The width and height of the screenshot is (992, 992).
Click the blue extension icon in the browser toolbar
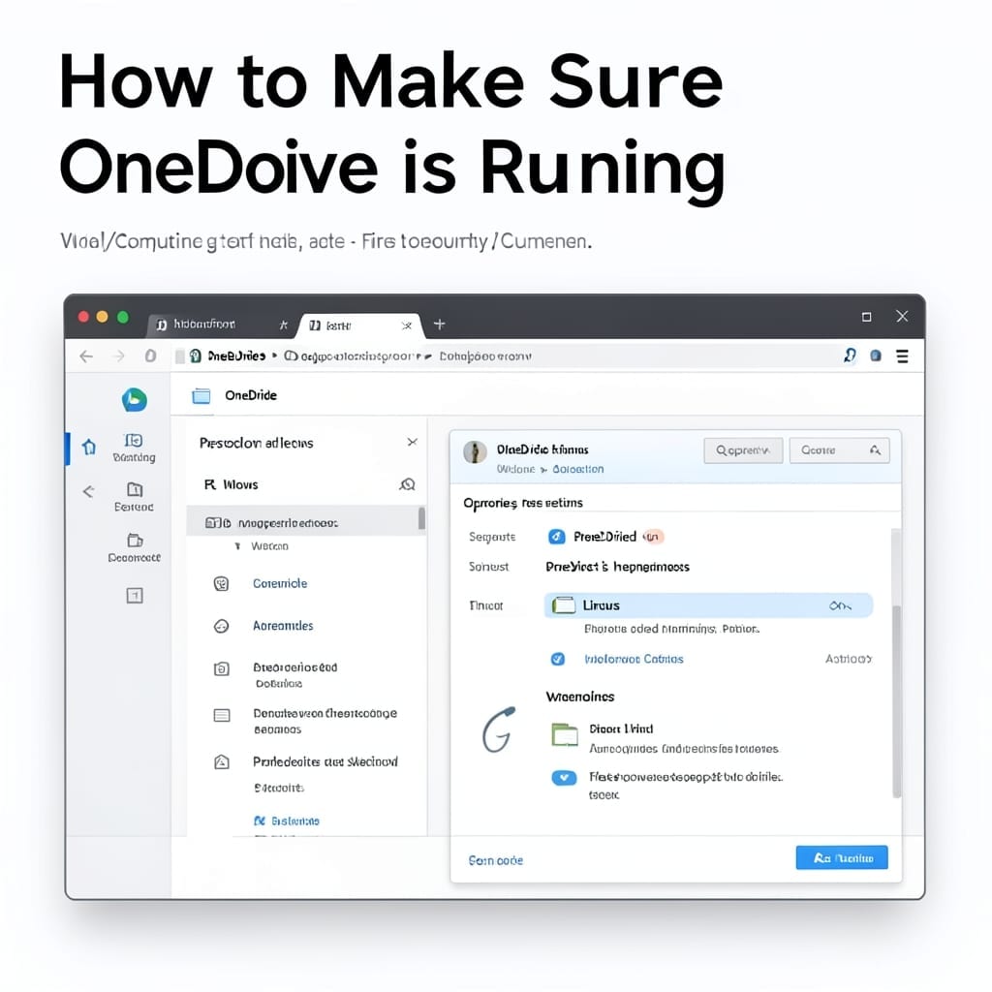[x=876, y=356]
